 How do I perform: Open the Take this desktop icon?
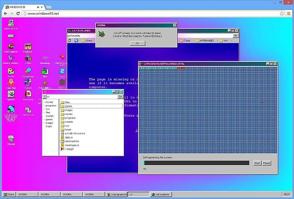click(11, 84)
